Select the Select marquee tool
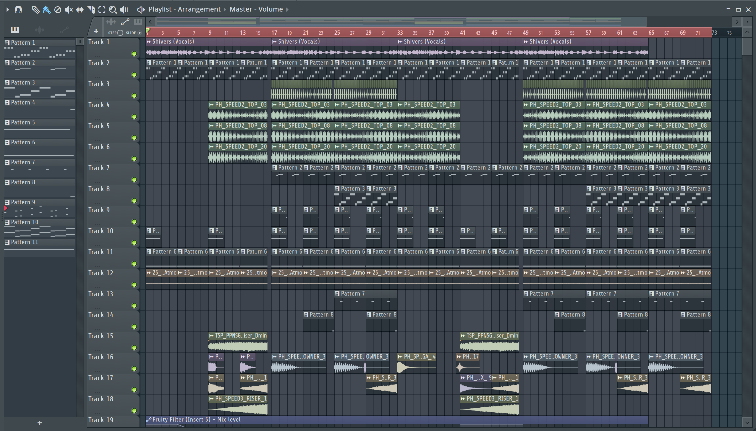Screen dimensions: 756x431 [x=102, y=9]
